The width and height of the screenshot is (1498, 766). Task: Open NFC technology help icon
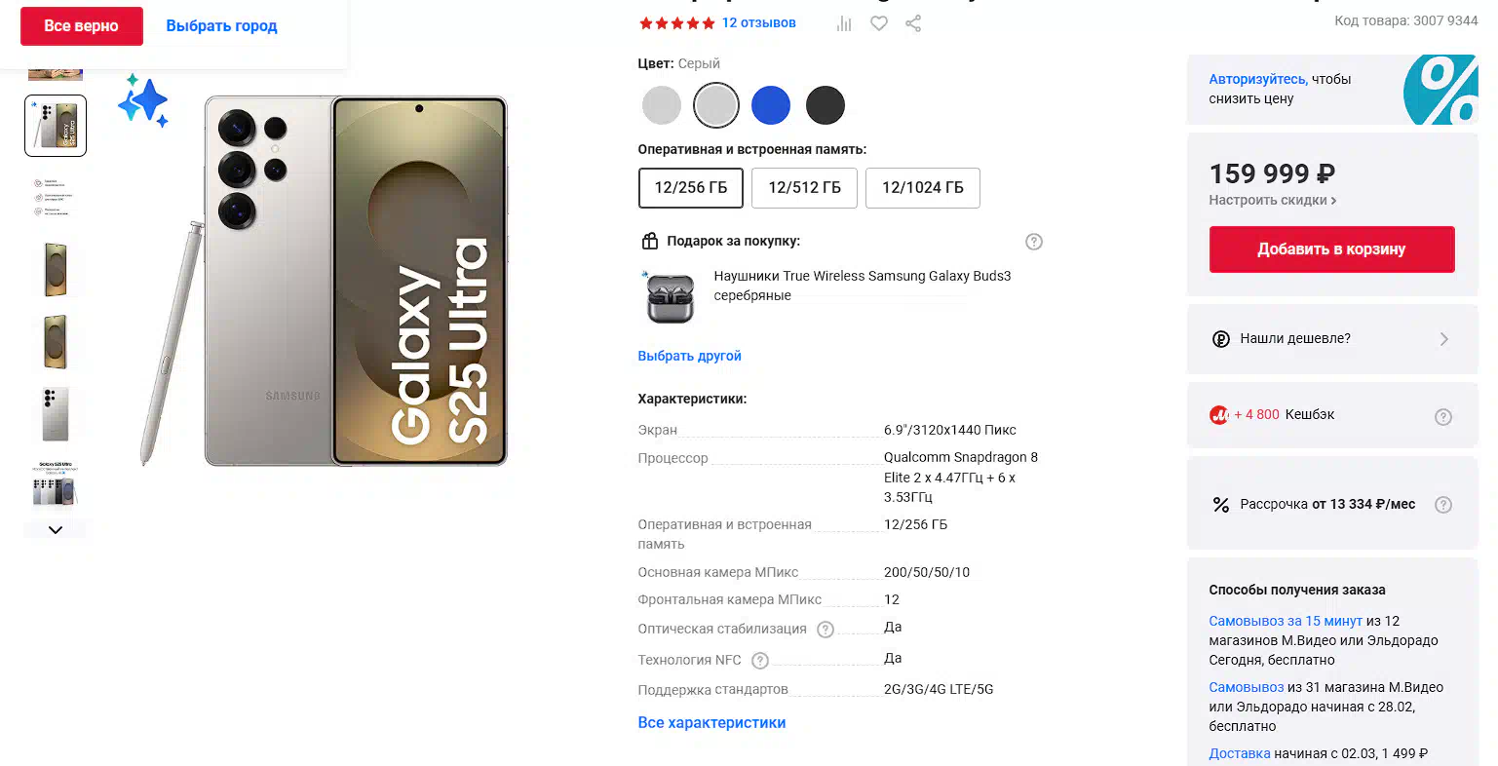pos(760,661)
